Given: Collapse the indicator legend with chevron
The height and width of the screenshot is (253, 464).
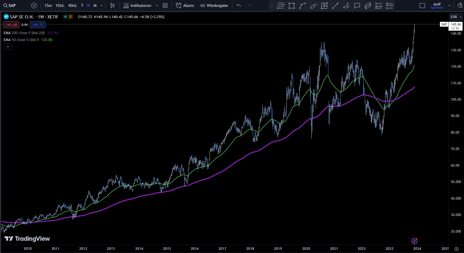Looking at the screenshot, I should (8, 47).
